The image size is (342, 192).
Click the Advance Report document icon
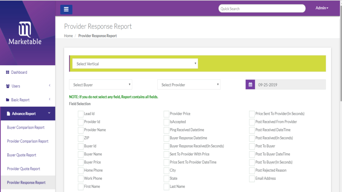click(8, 114)
